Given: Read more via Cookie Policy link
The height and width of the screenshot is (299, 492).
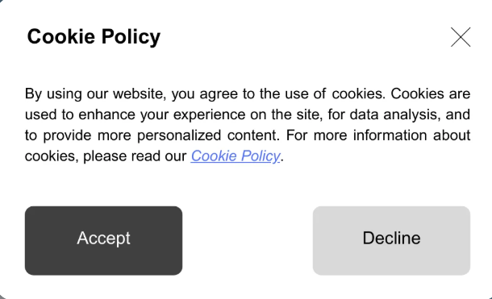Looking at the screenshot, I should (x=236, y=156).
